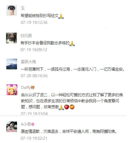Click username 星辰大海

(28, 62)
